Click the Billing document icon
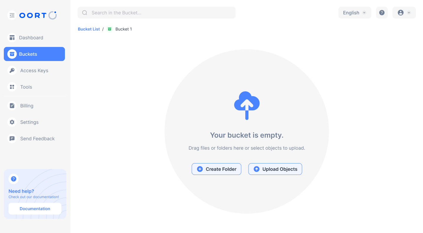Image resolution: width=423 pixels, height=233 pixels. 12,106
